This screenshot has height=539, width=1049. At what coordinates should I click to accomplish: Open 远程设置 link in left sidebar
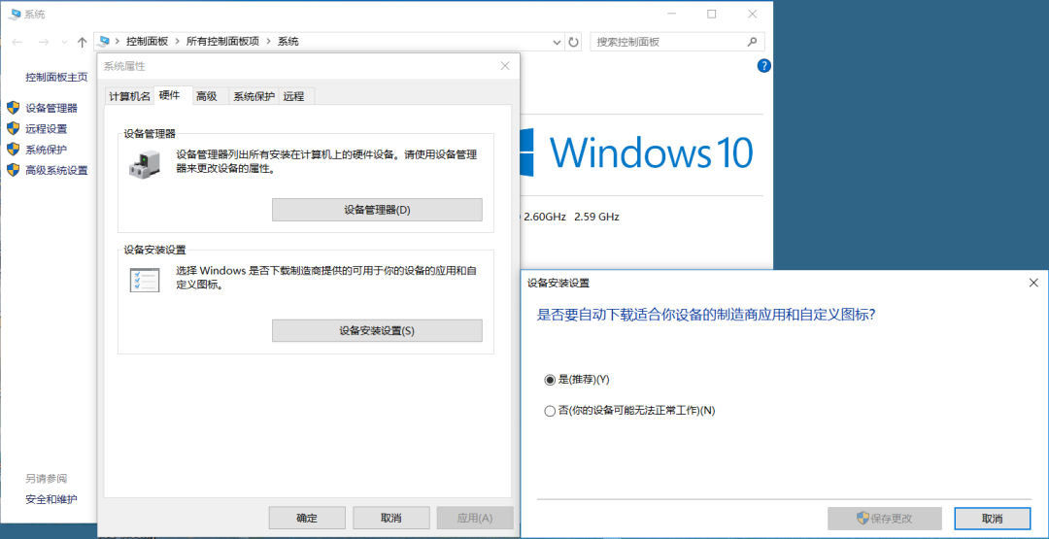click(x=47, y=128)
